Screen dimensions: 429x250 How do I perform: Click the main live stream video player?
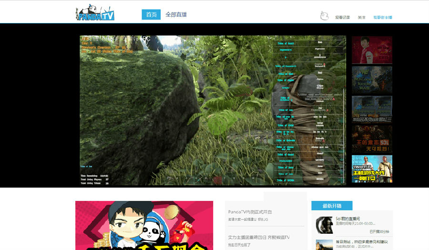213,110
